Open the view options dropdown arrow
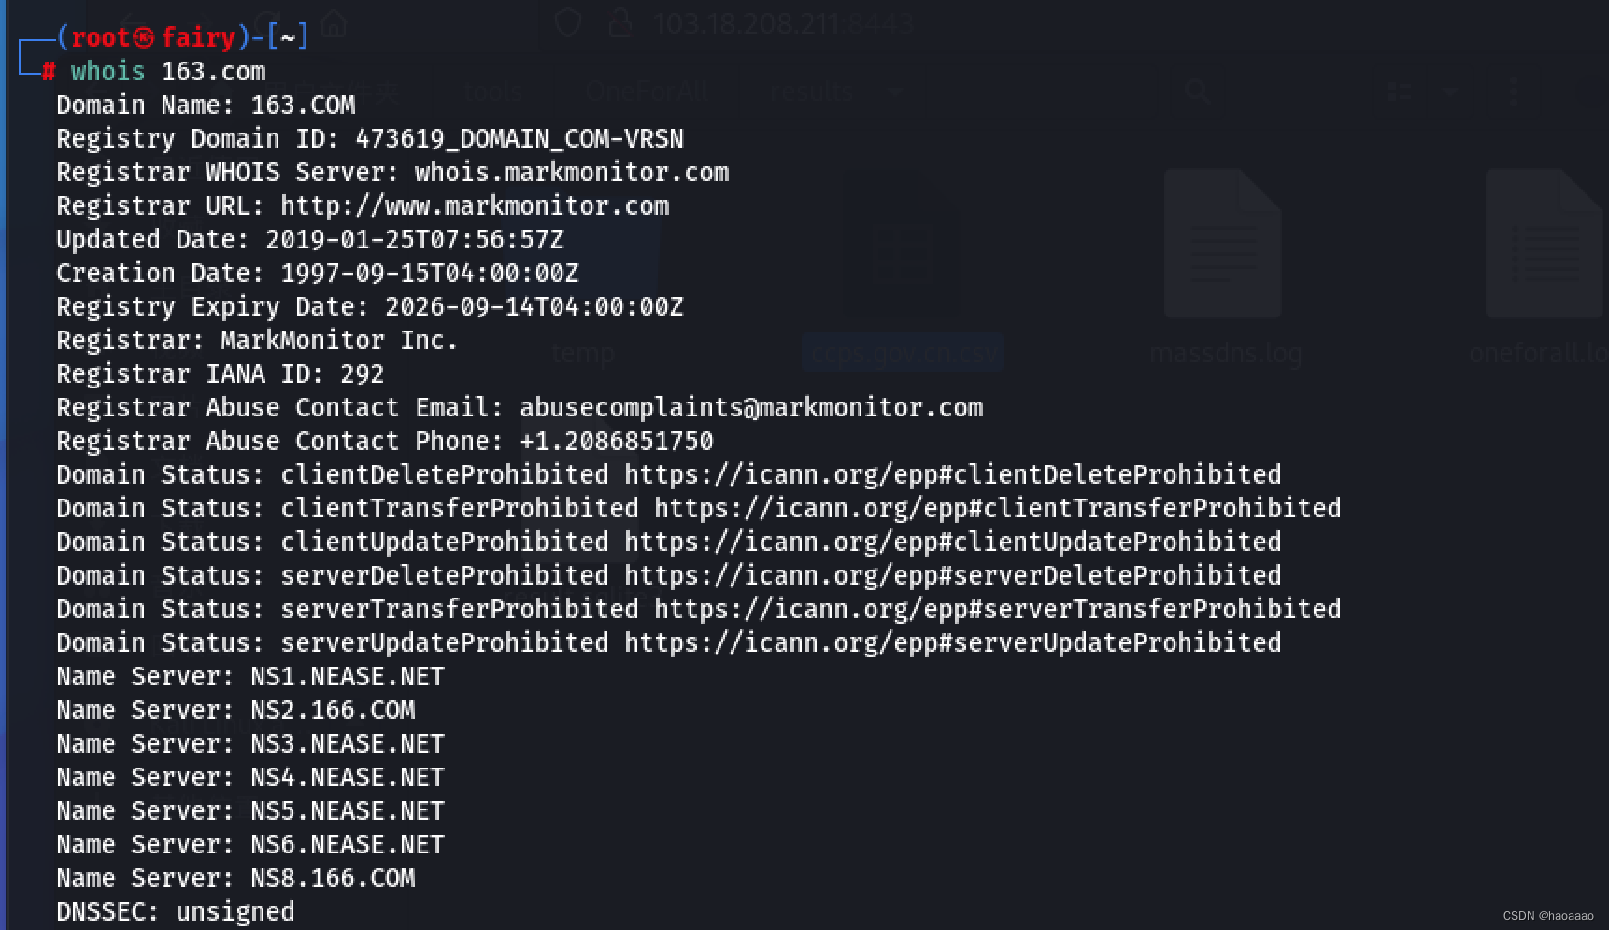Image resolution: width=1609 pixels, height=930 pixels. 1450,92
